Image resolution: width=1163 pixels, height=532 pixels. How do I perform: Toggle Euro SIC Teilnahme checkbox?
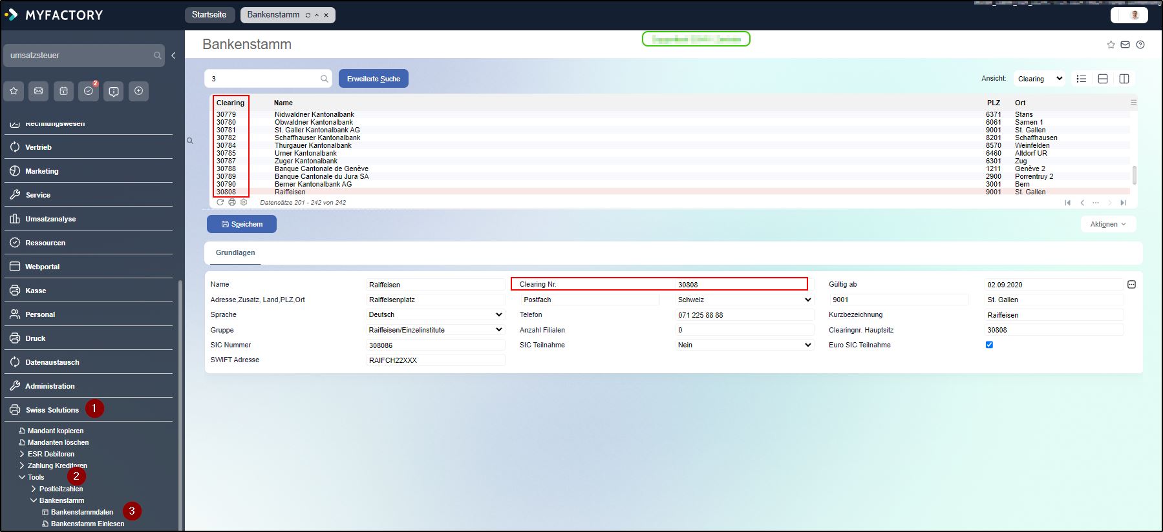989,345
